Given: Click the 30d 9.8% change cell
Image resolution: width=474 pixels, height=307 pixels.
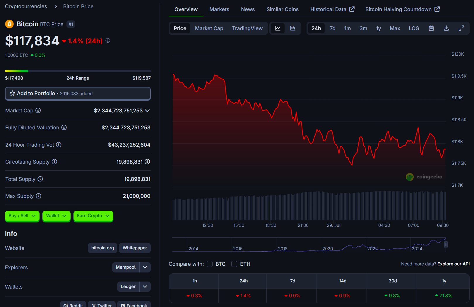Looking at the screenshot, I should pos(392,296).
